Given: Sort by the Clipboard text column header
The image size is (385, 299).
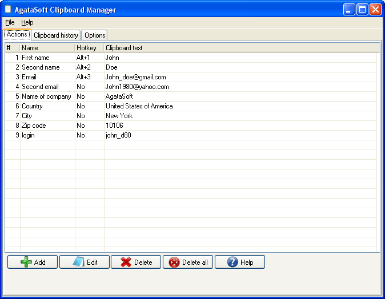Looking at the screenshot, I should [x=240, y=48].
